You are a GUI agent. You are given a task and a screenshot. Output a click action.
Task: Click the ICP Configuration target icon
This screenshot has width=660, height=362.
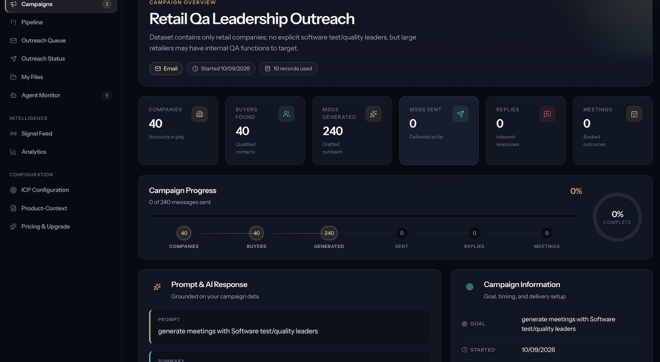click(13, 190)
